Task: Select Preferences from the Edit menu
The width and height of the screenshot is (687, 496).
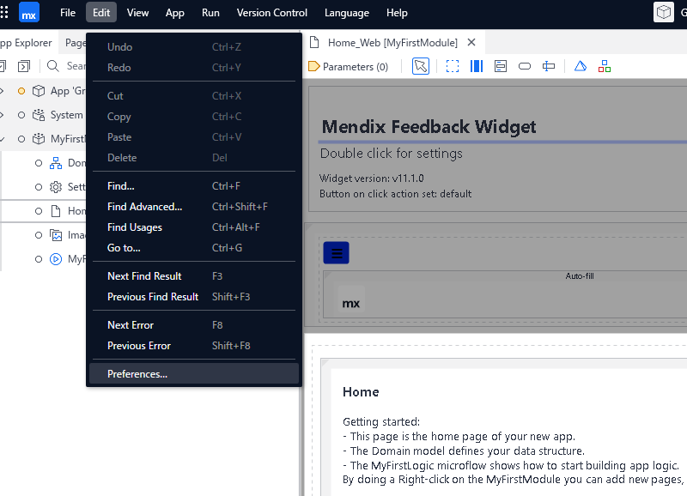Action: [x=137, y=373]
